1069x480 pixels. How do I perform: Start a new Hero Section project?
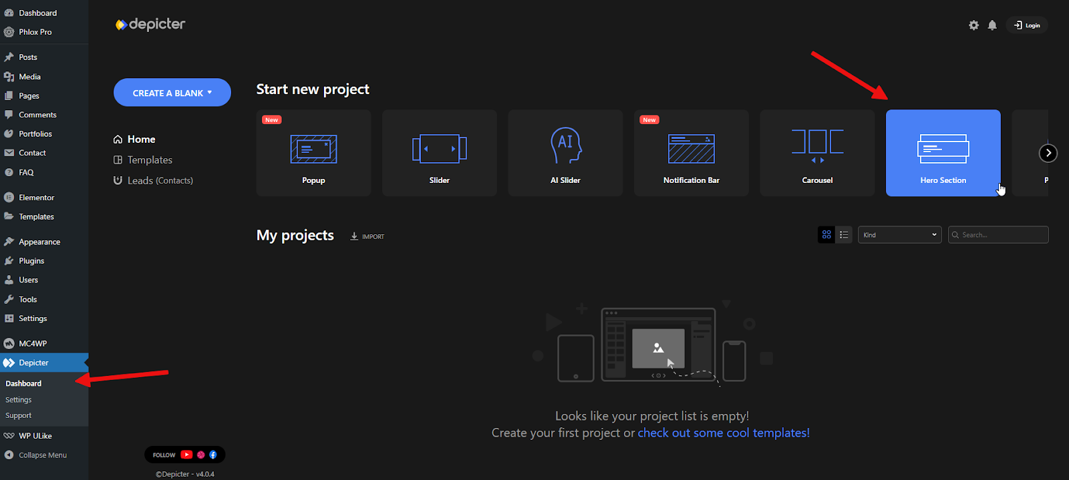point(943,153)
